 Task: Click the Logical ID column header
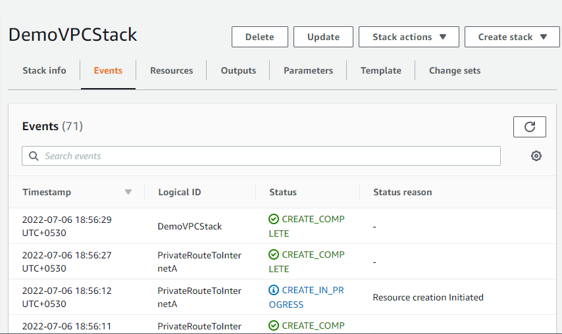point(180,192)
